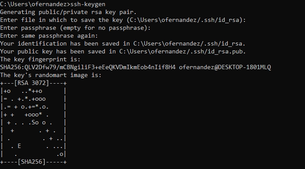This screenshot has width=305, height=169.
Task: Click the 'E' character in the randomart
Action: (x=19, y=146)
